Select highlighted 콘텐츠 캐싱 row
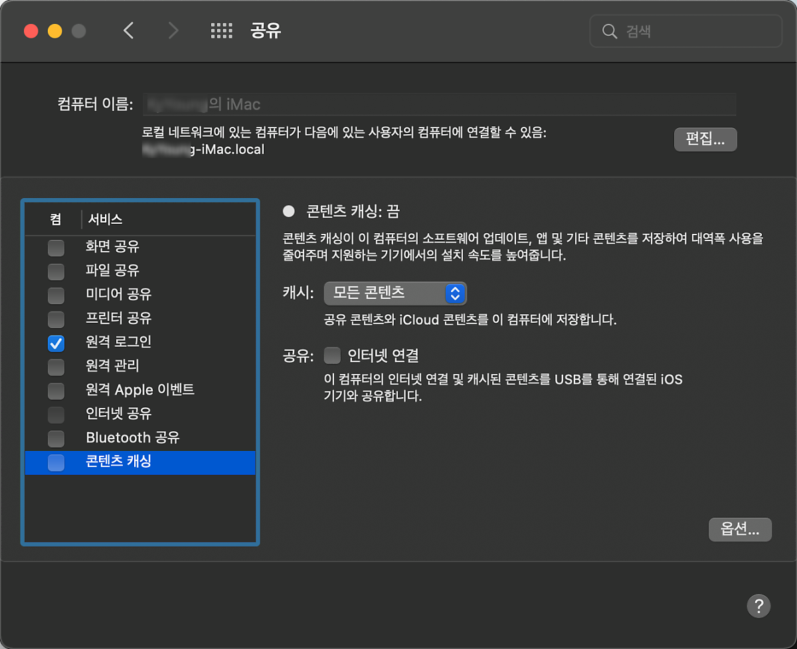The image size is (797, 649). pyautogui.click(x=140, y=462)
